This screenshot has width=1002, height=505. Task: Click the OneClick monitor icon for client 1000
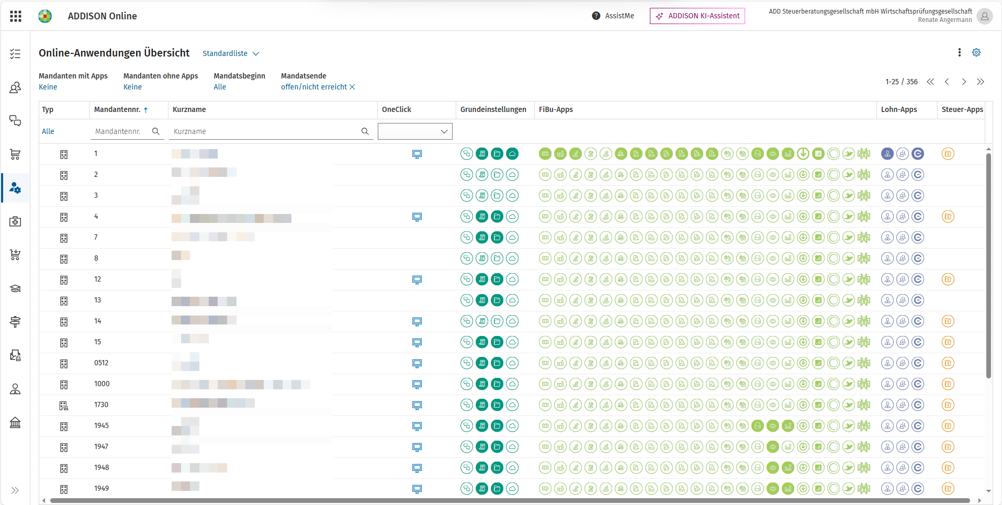[x=417, y=384]
